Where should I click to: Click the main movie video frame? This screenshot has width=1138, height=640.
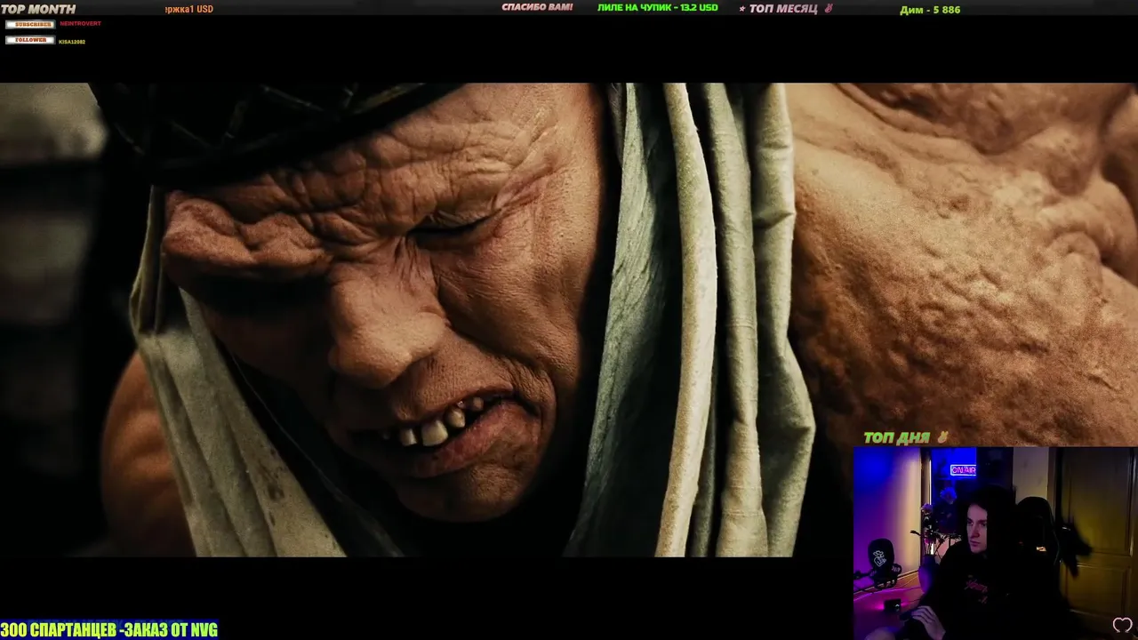pyautogui.click(x=569, y=320)
